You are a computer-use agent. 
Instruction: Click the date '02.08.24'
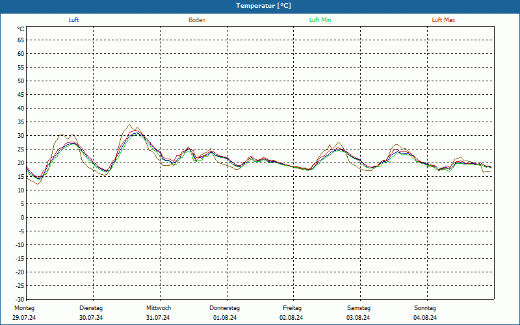291,318
